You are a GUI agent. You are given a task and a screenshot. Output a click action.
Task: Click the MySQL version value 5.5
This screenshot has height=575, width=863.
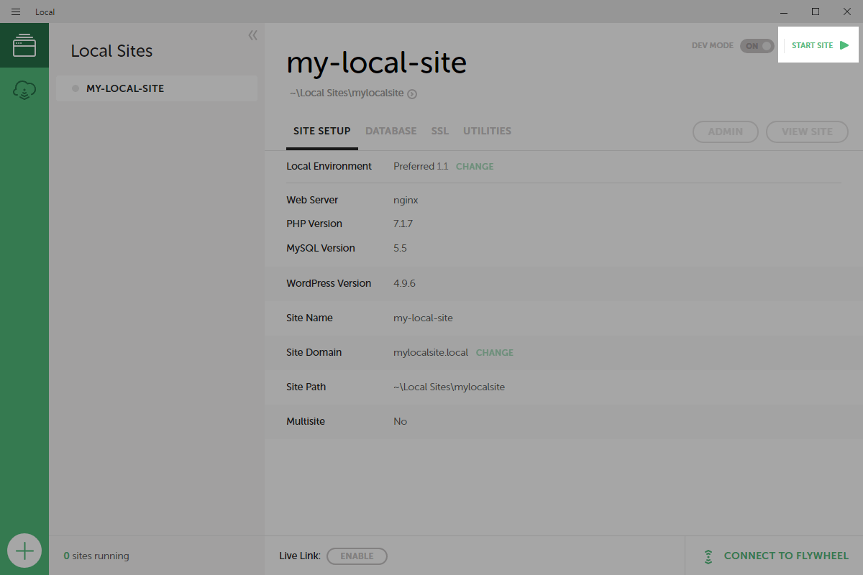400,248
